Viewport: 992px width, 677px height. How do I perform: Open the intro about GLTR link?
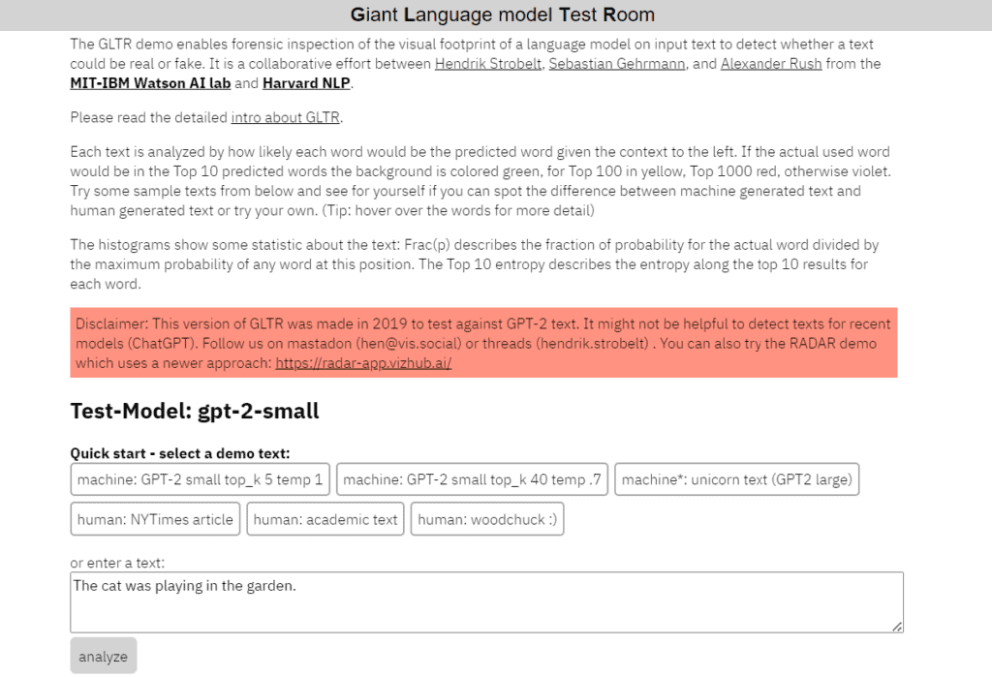(286, 118)
